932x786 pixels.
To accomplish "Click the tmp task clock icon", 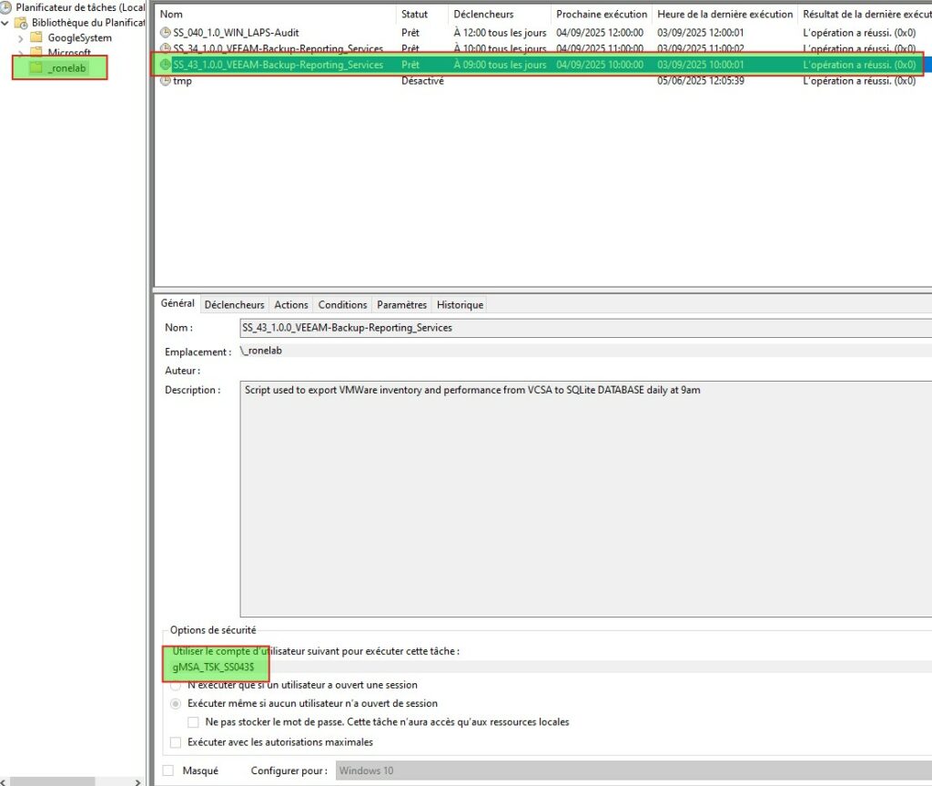I will (x=165, y=81).
